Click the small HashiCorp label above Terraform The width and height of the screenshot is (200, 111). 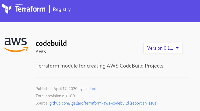point(19,4)
